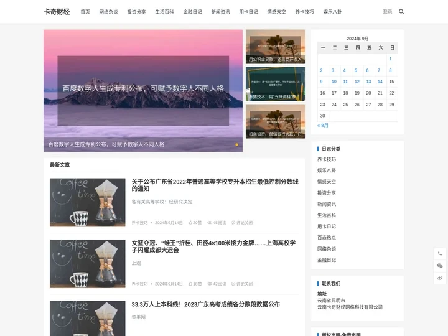Open the 招商银行、邮储银行 thumbnail card
The width and height of the screenshot is (448, 336).
275,121
